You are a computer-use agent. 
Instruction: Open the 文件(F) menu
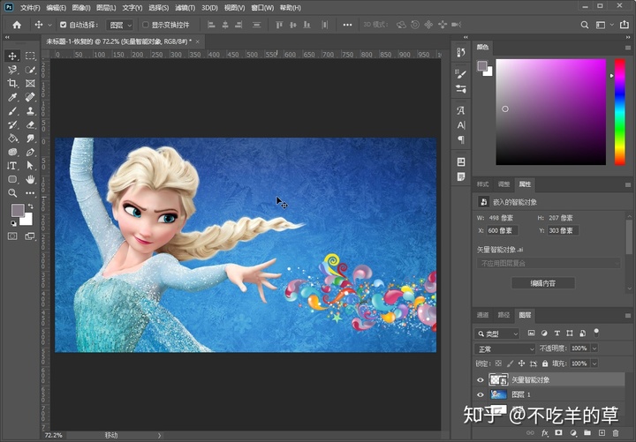30,8
